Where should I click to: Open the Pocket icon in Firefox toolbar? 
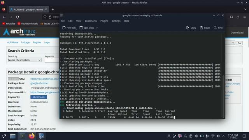231,17
